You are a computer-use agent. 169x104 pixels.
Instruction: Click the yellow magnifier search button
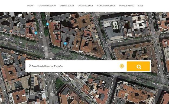pos(138,66)
